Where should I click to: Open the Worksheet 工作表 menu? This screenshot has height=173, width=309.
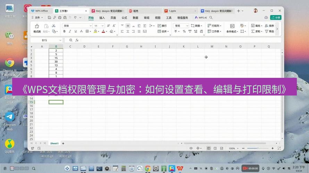(215, 31)
